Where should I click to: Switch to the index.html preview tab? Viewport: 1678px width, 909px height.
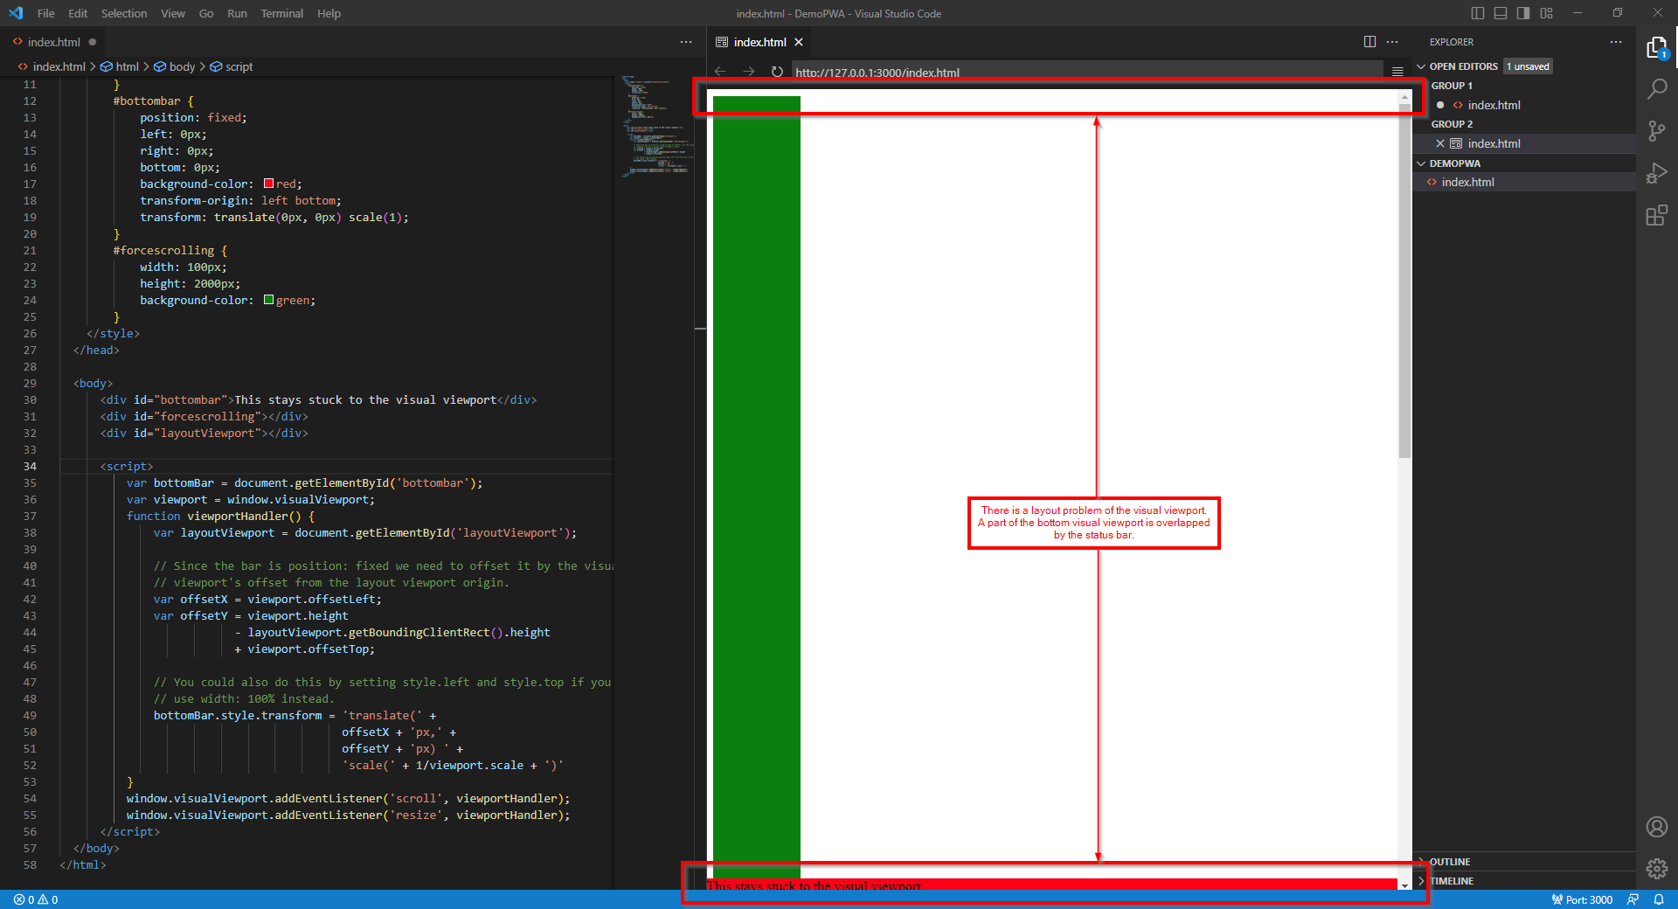pos(759,41)
